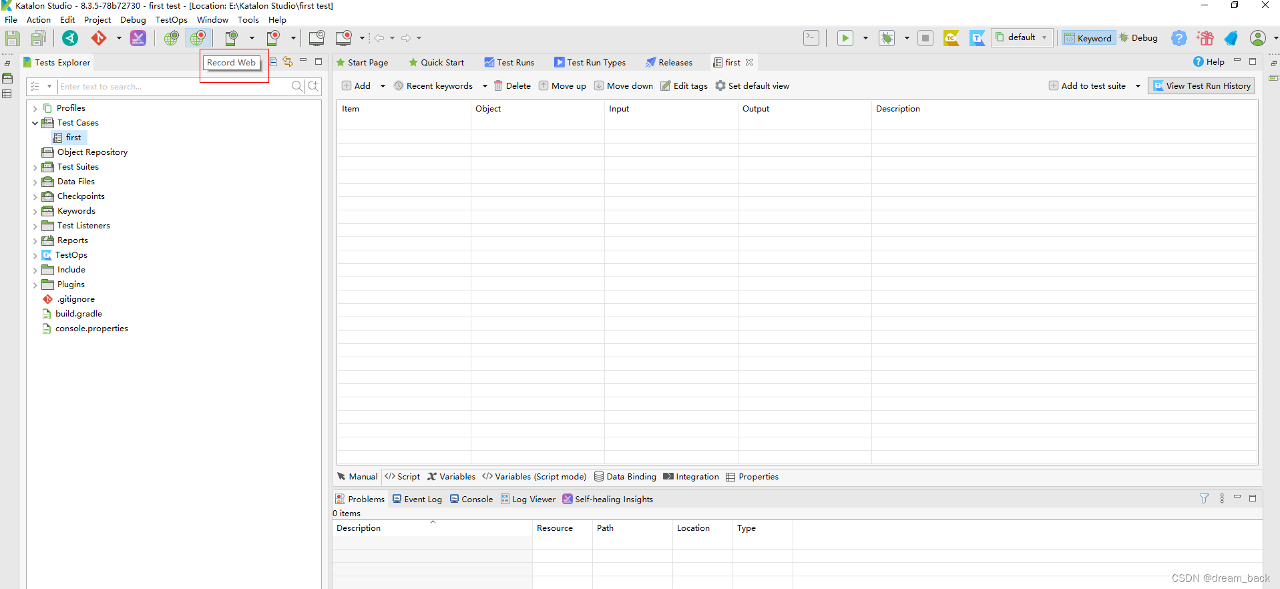Close the first editor tab
1280x589 pixels.
tap(749, 62)
